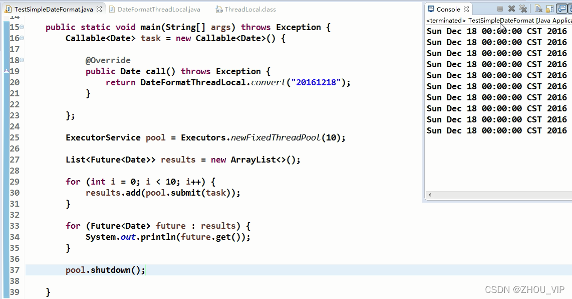Collapse the call() method fold at line 18

[x=22, y=60]
